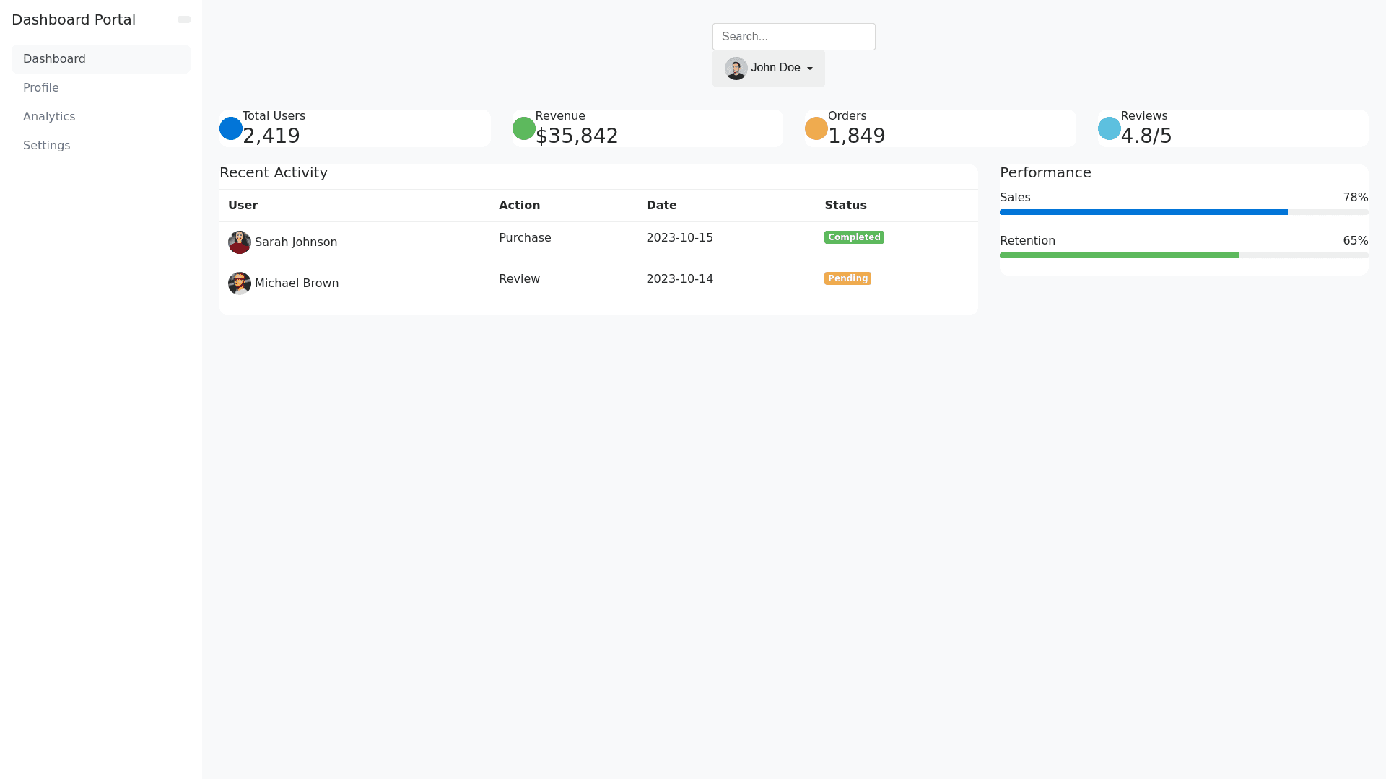This screenshot has width=1386, height=779.
Task: Click the blue Sales progress bar
Action: coord(1143,212)
